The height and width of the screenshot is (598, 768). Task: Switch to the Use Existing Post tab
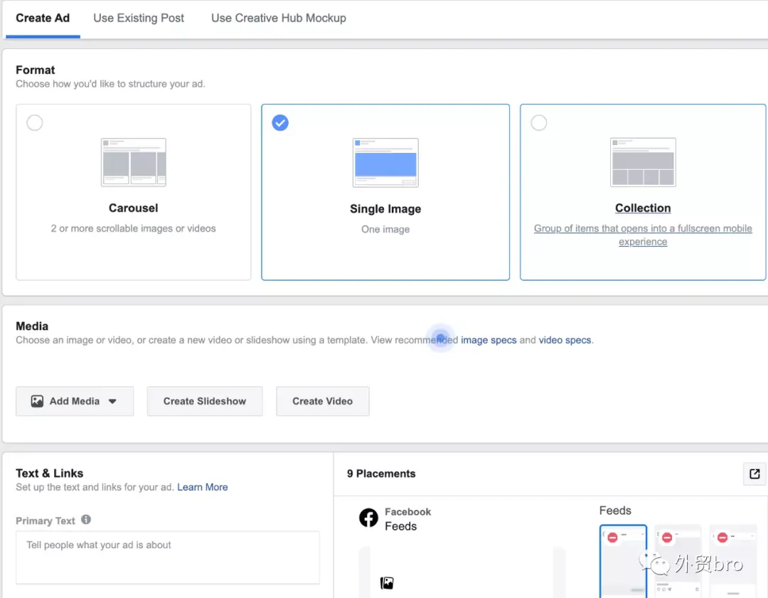pyautogui.click(x=139, y=18)
